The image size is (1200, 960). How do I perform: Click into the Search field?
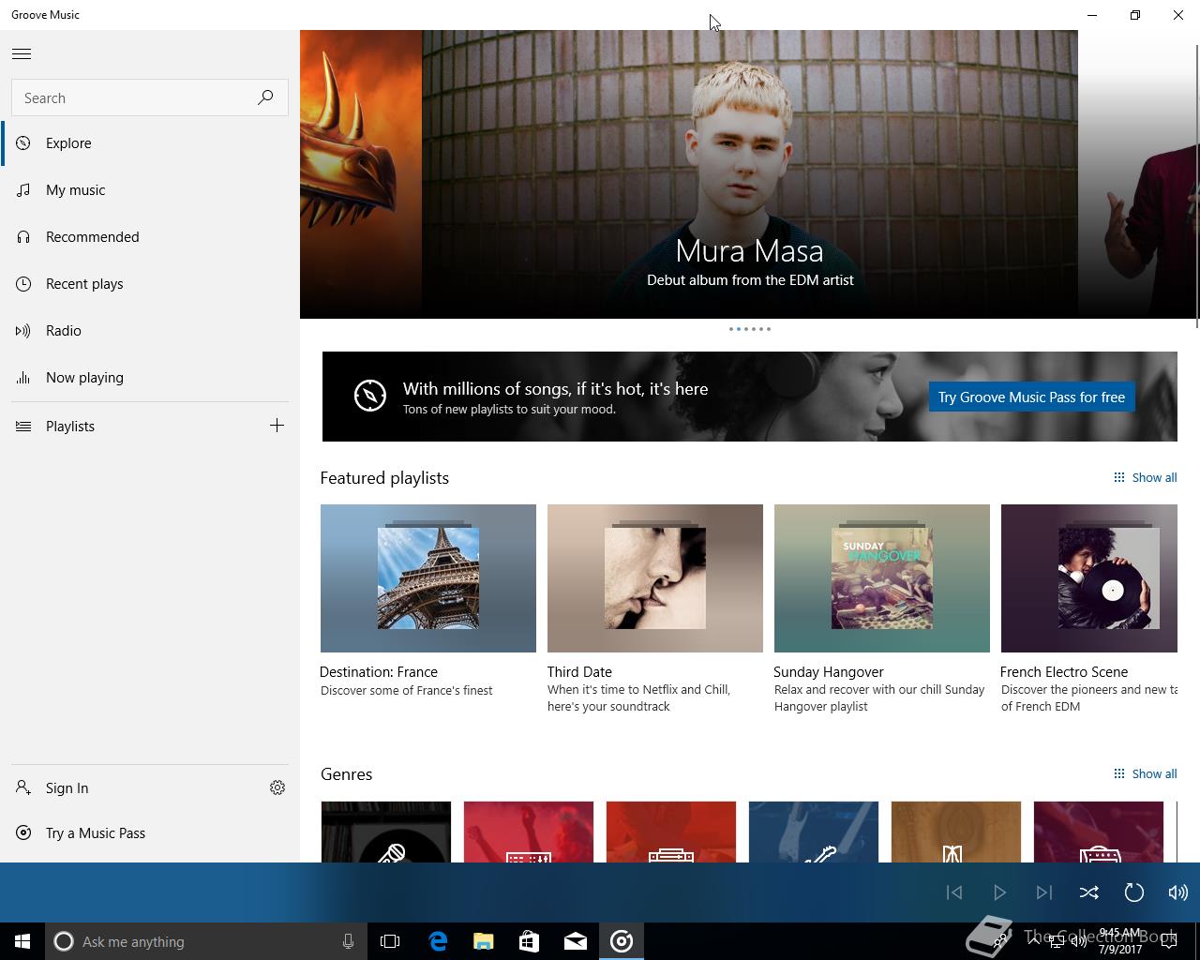coord(150,97)
